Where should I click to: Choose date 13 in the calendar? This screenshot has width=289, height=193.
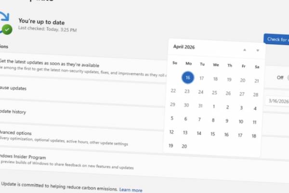click(184, 132)
